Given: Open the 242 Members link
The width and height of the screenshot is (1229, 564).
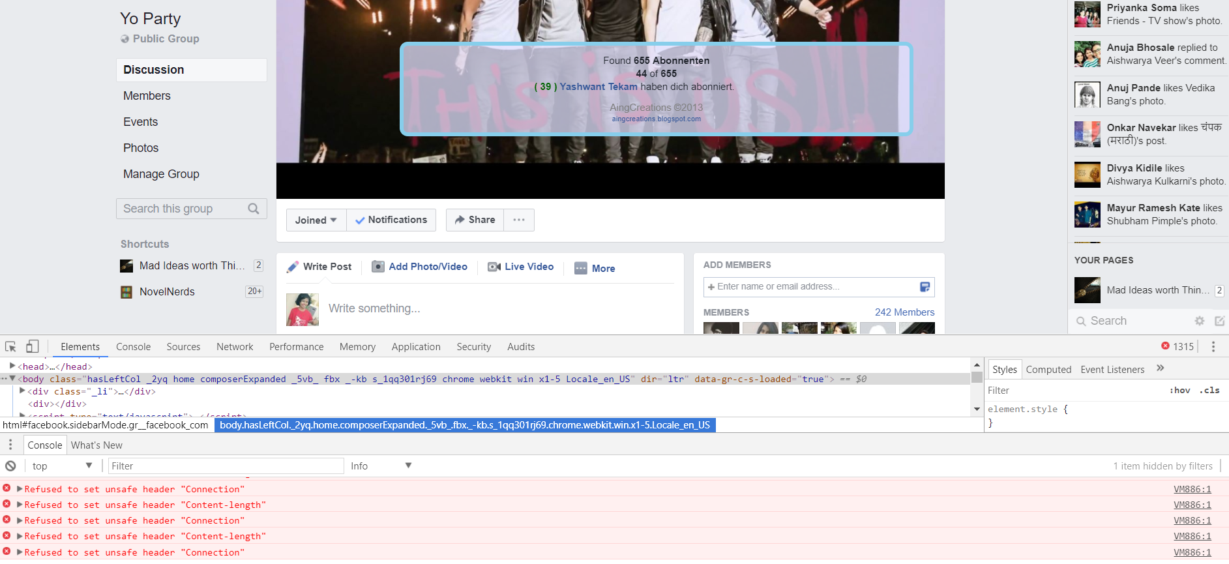Looking at the screenshot, I should pos(904,312).
